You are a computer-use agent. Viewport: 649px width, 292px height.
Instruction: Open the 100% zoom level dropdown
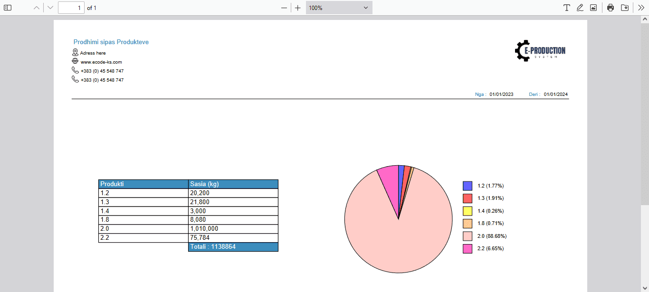[x=338, y=7]
